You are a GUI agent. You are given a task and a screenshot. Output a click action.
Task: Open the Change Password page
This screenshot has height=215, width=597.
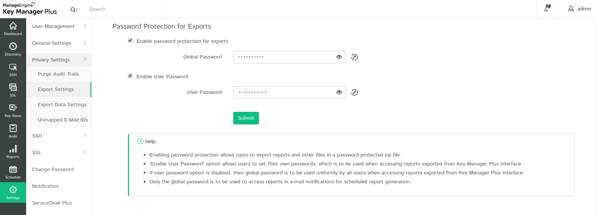pos(53,169)
